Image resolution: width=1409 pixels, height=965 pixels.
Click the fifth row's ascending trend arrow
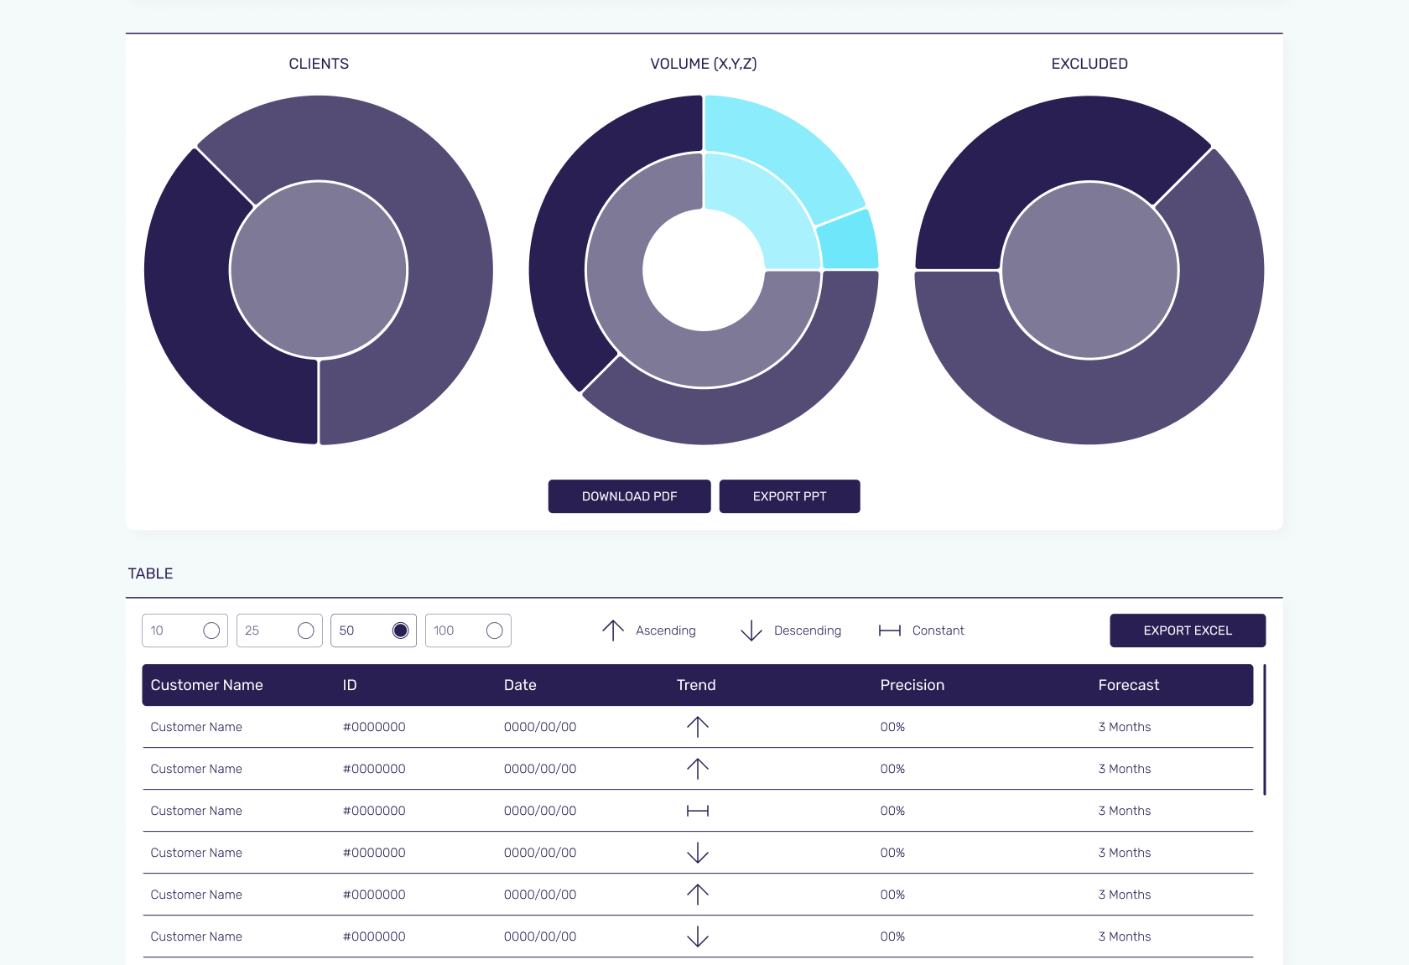(x=698, y=895)
